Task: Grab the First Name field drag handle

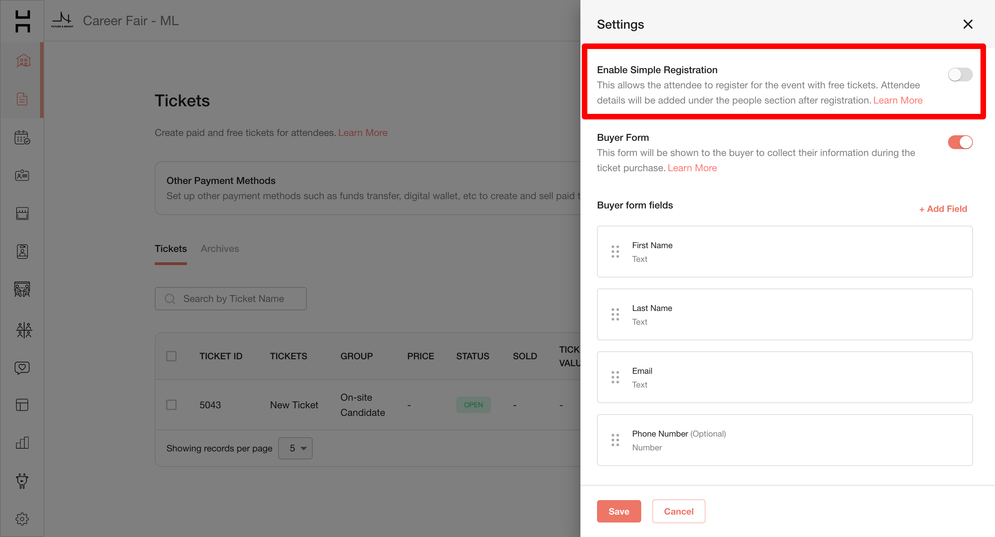Action: (615, 252)
